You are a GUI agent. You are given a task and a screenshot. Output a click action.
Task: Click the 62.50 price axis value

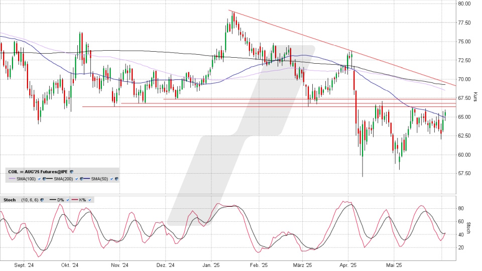click(464, 135)
